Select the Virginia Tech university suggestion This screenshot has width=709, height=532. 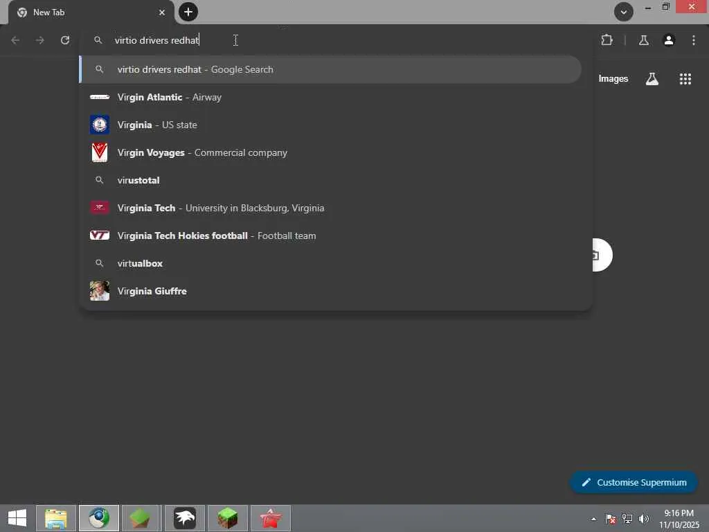click(330, 208)
